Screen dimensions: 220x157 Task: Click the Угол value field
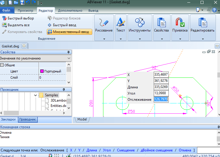coord(161,93)
